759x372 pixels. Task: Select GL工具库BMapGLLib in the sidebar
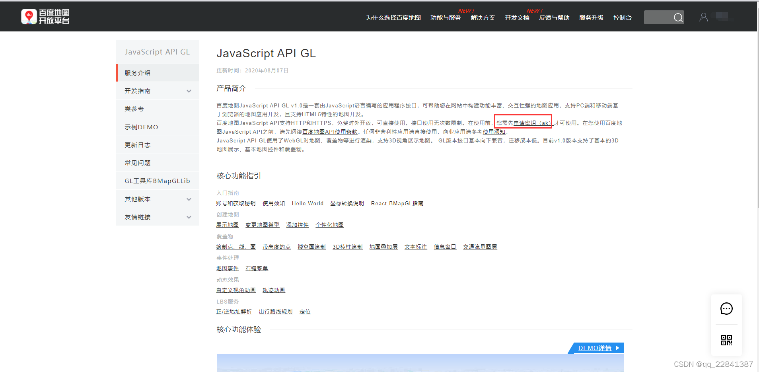(x=158, y=181)
